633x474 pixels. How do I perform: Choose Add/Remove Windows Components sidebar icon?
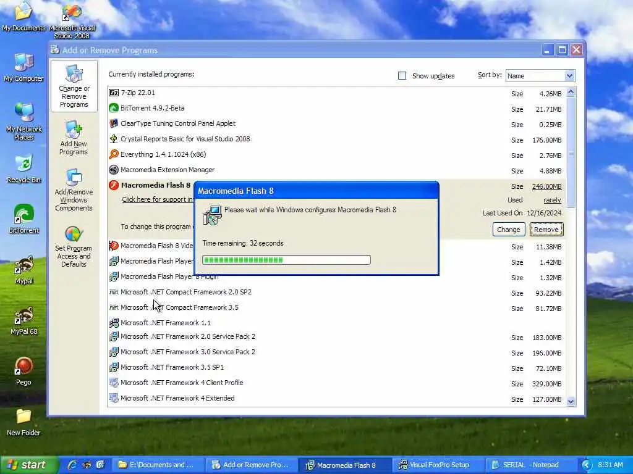74,177
